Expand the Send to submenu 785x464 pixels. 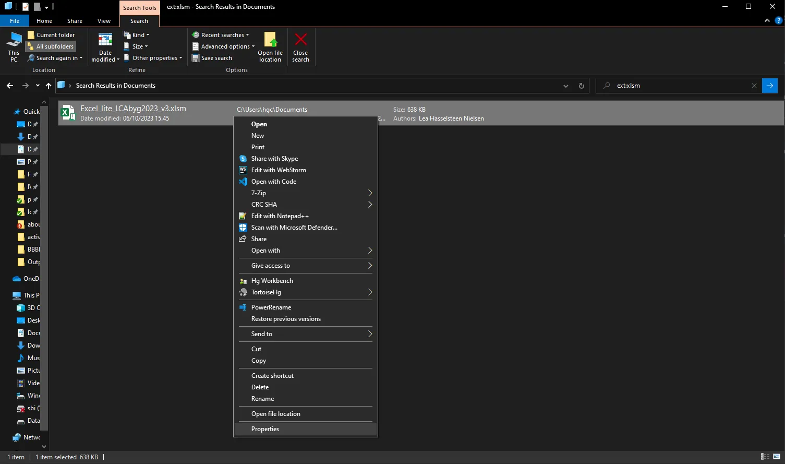pyautogui.click(x=306, y=334)
